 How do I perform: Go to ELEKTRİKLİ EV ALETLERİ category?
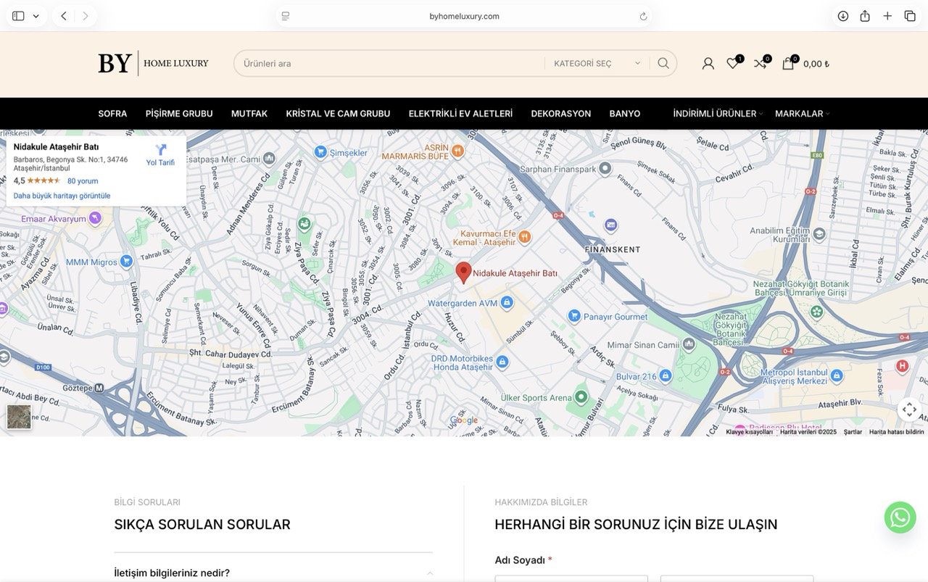(x=460, y=114)
